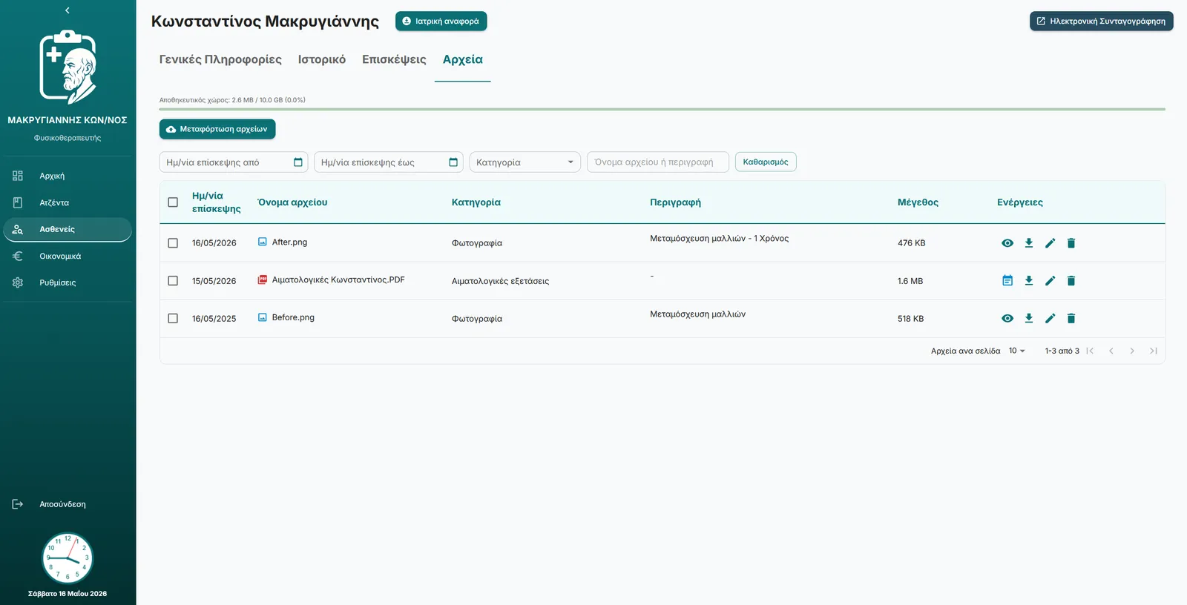
Task: Edit the After.png entry with pencil icon
Action: click(x=1050, y=243)
